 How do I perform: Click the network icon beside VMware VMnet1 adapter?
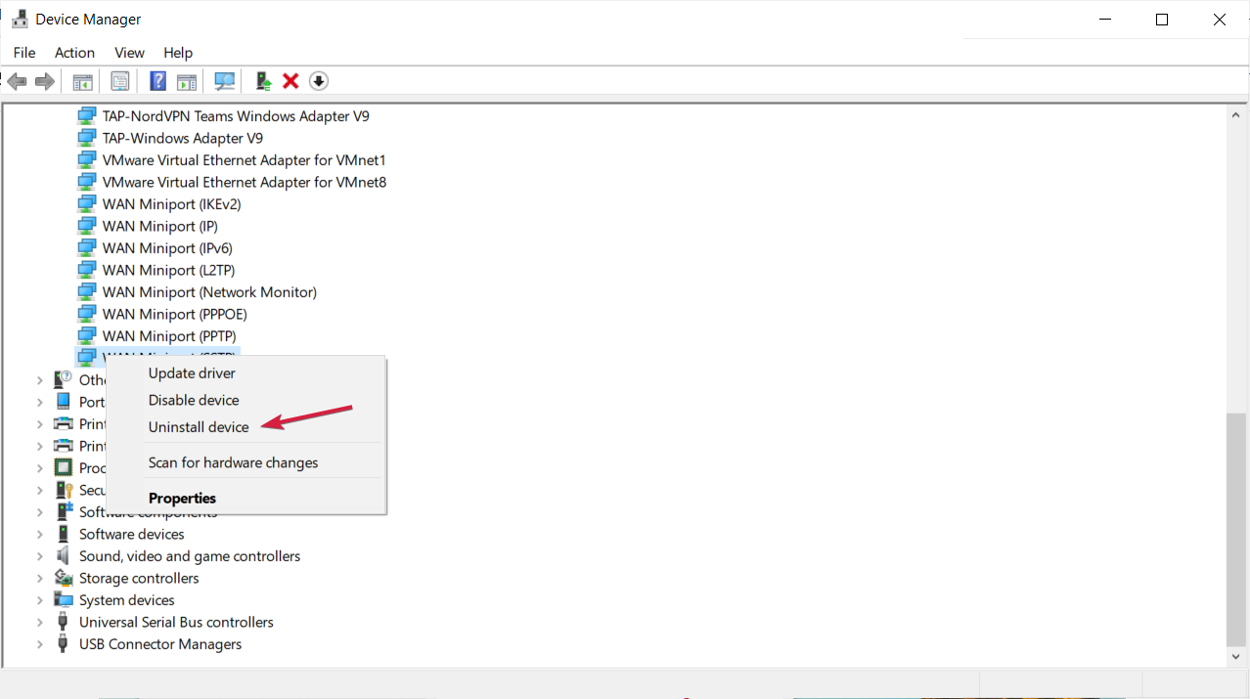[88, 160]
